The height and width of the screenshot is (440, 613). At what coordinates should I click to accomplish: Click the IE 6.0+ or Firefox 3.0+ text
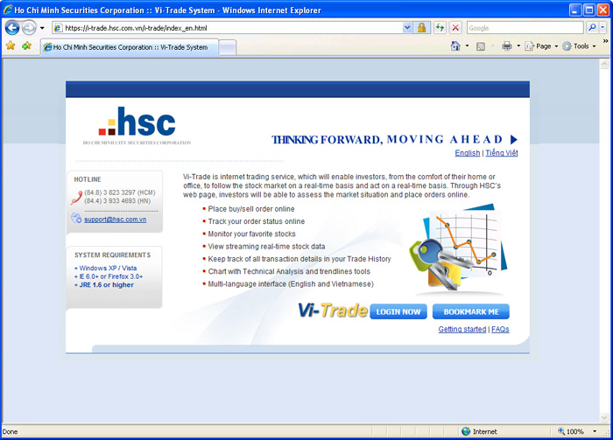pyautogui.click(x=109, y=276)
